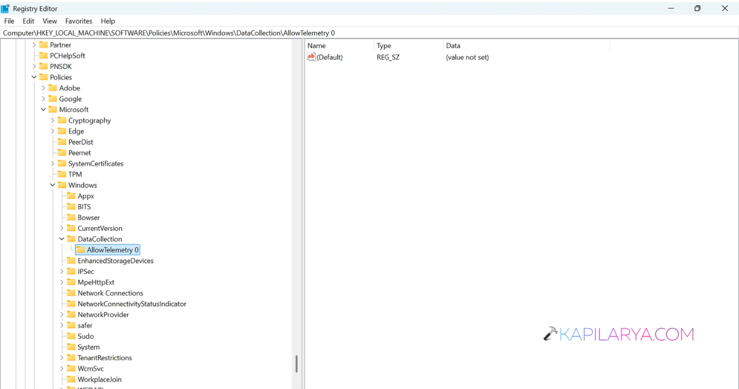
Task: Open the File menu
Action: [9, 21]
